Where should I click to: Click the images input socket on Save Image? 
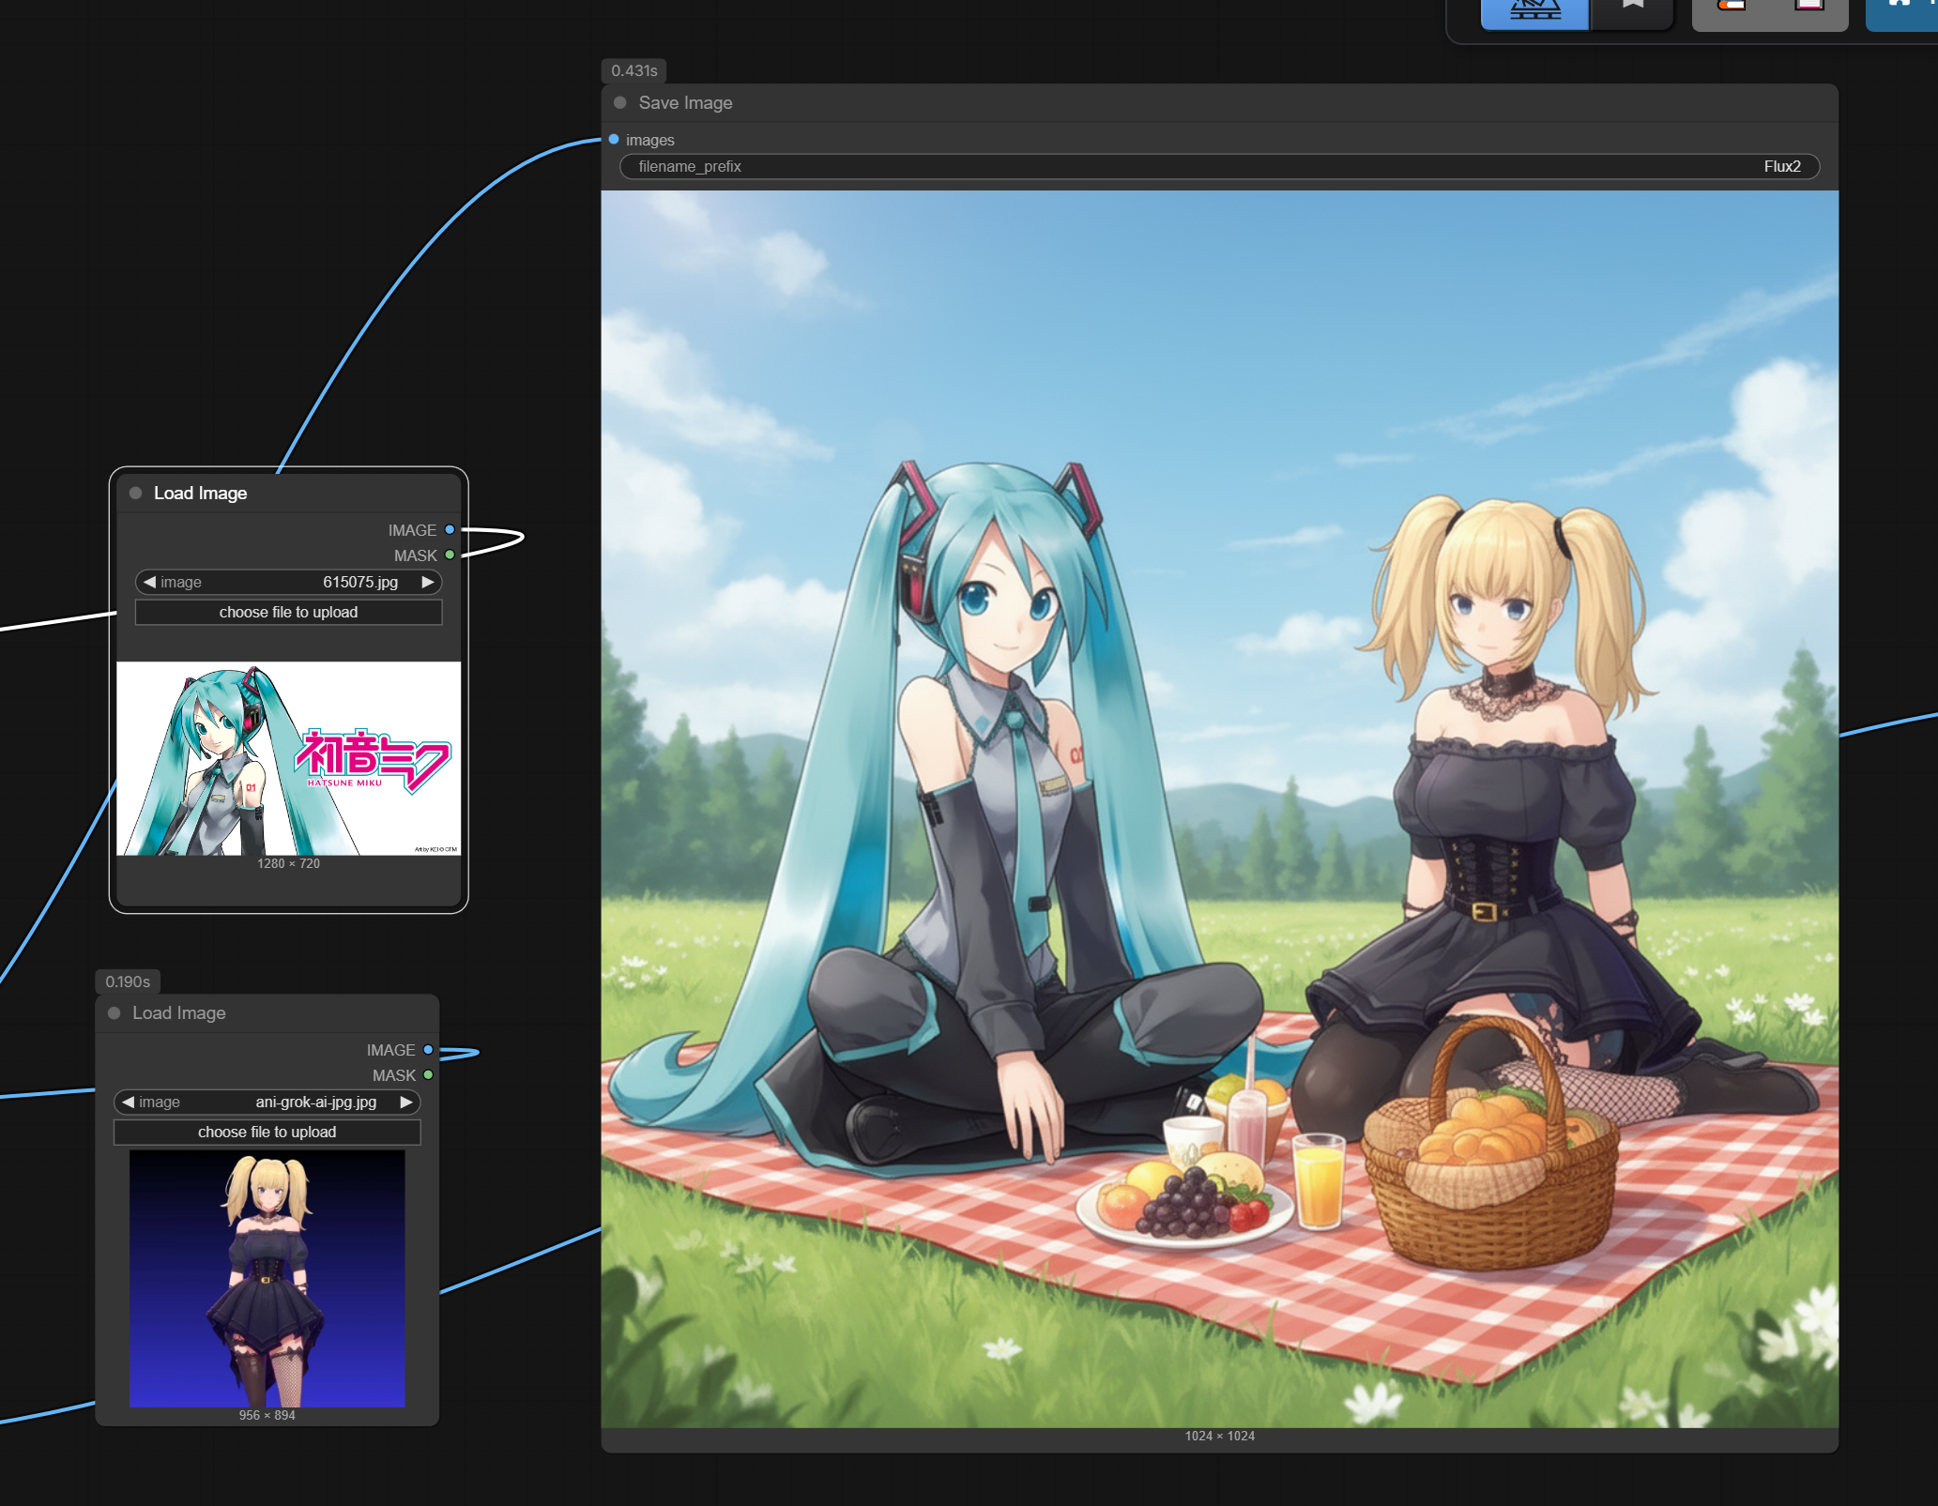pos(614,140)
